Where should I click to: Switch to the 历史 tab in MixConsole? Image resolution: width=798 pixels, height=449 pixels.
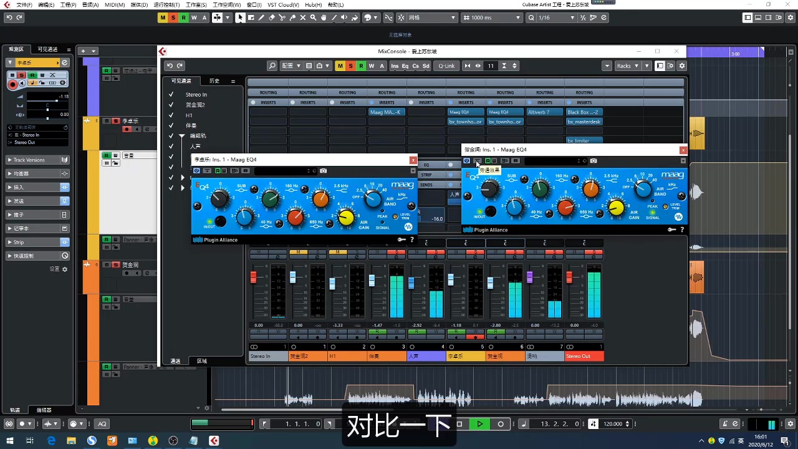point(214,81)
